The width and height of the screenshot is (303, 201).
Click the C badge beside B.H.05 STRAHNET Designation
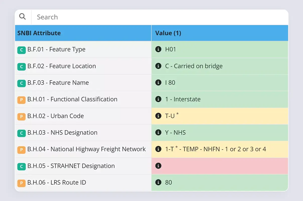pos(21,167)
